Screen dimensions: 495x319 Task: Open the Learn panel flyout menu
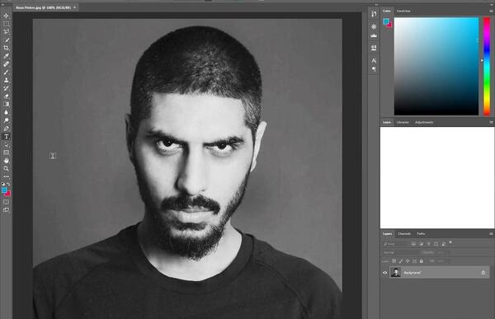click(x=491, y=123)
